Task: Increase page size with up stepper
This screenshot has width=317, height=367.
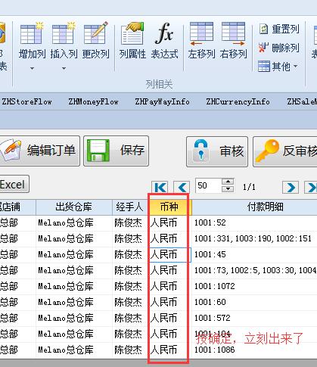Action: click(x=228, y=182)
